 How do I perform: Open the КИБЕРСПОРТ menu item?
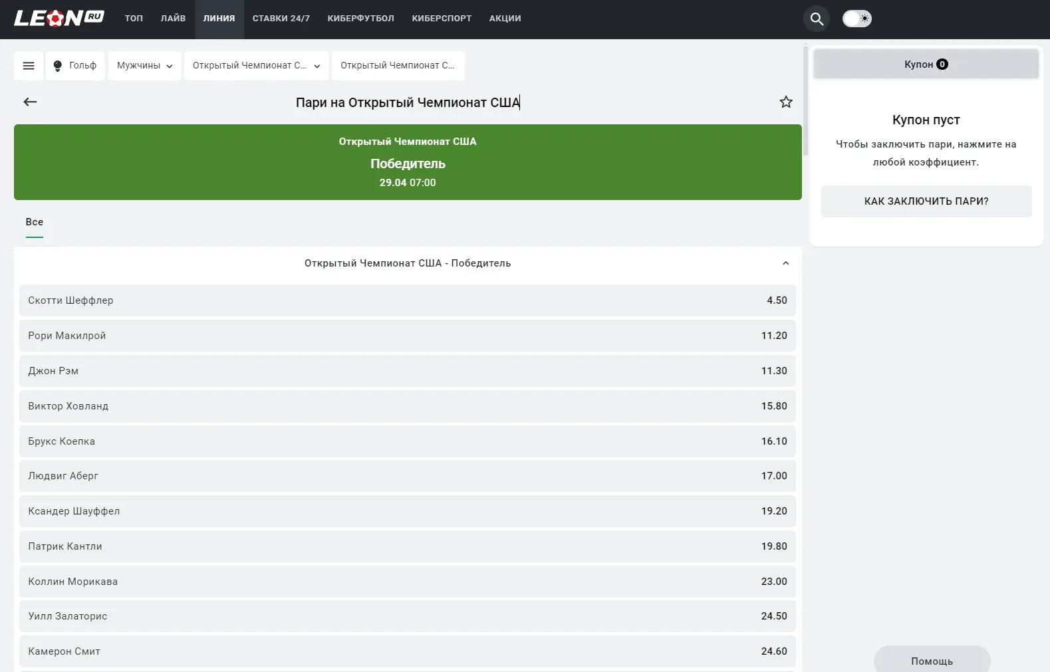click(442, 19)
